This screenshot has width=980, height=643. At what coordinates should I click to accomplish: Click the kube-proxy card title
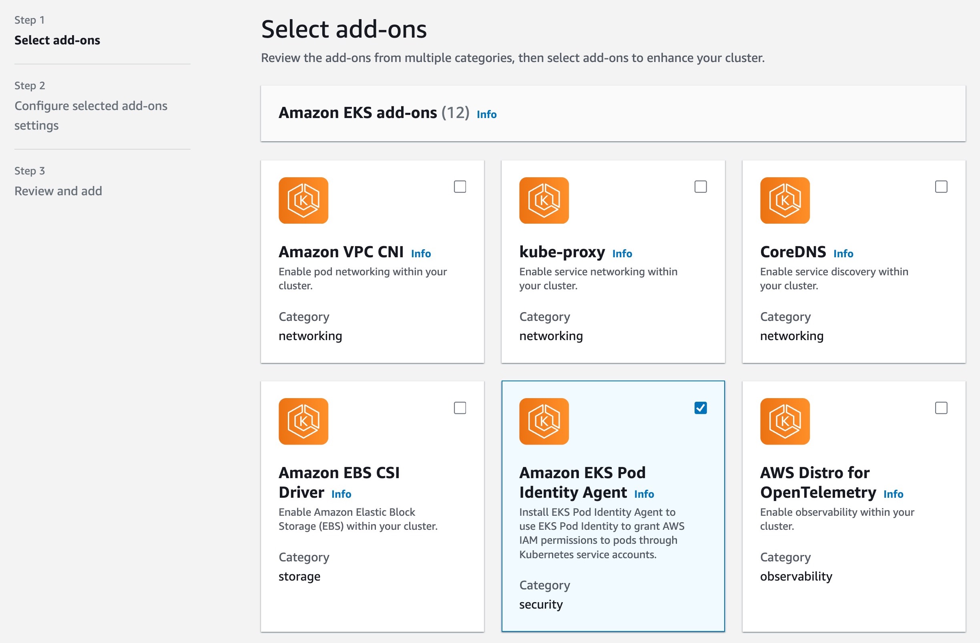coord(562,252)
